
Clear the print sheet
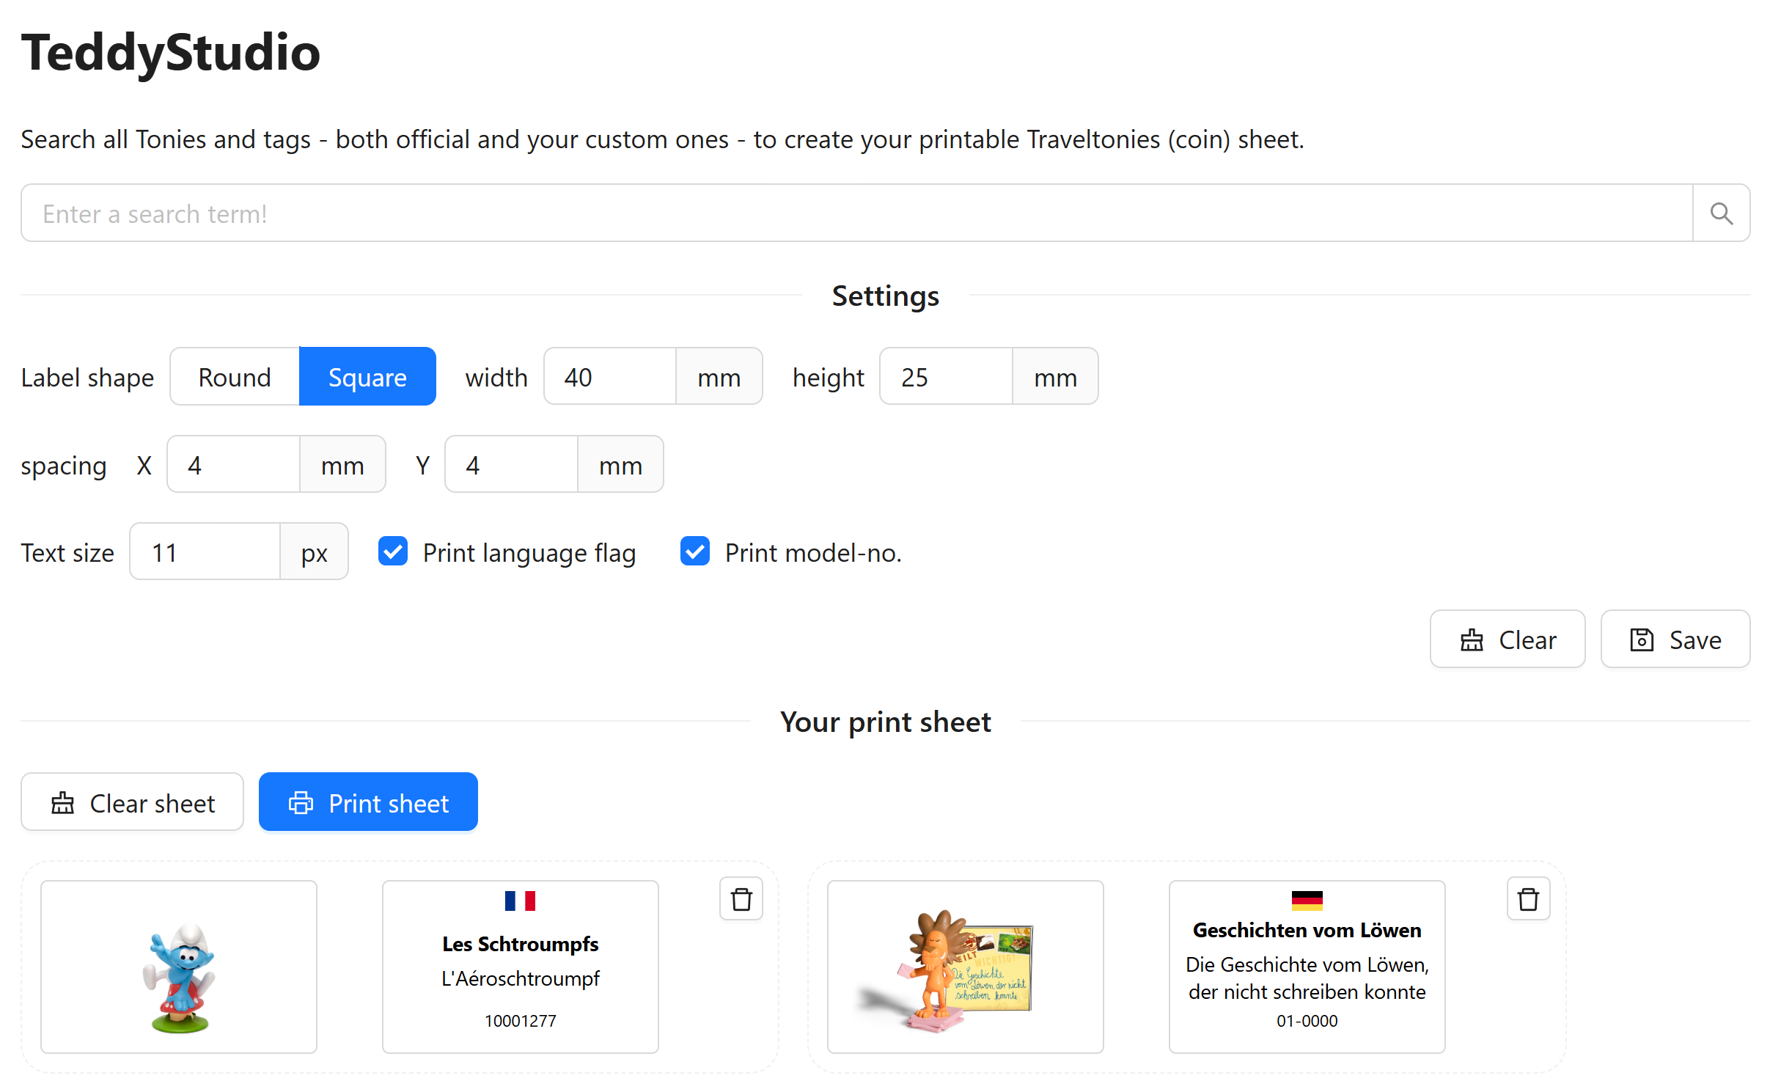pyautogui.click(x=132, y=802)
